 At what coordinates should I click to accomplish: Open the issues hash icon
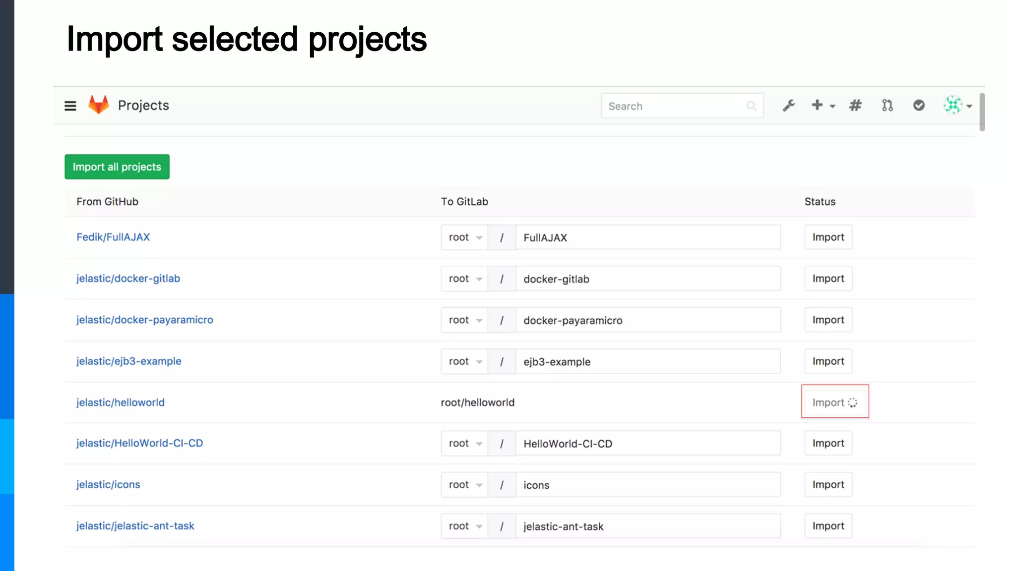855,105
